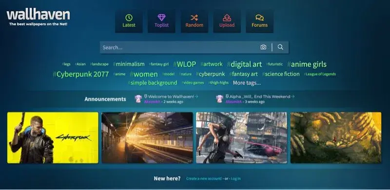
Task: Focus the Search text field
Action: pos(179,47)
